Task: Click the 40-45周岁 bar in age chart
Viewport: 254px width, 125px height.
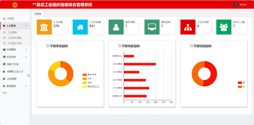Action: tap(135, 80)
